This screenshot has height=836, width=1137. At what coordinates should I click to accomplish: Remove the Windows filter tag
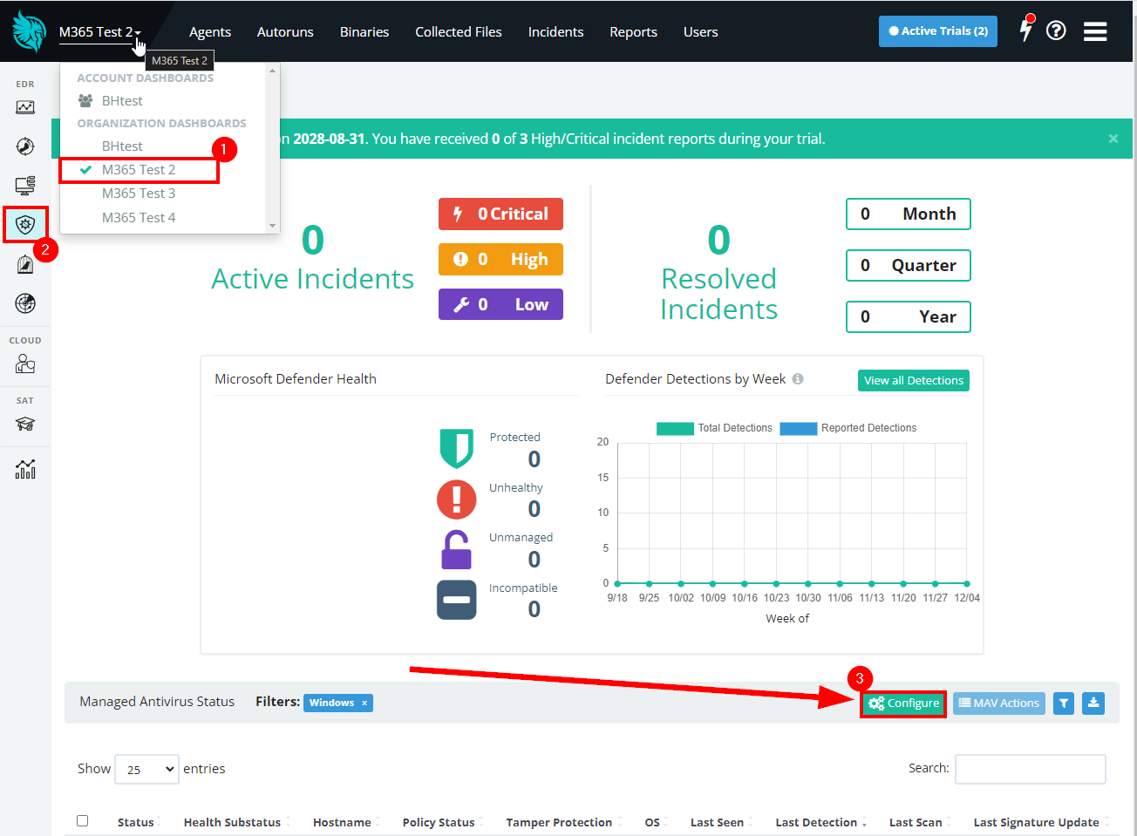[364, 703]
